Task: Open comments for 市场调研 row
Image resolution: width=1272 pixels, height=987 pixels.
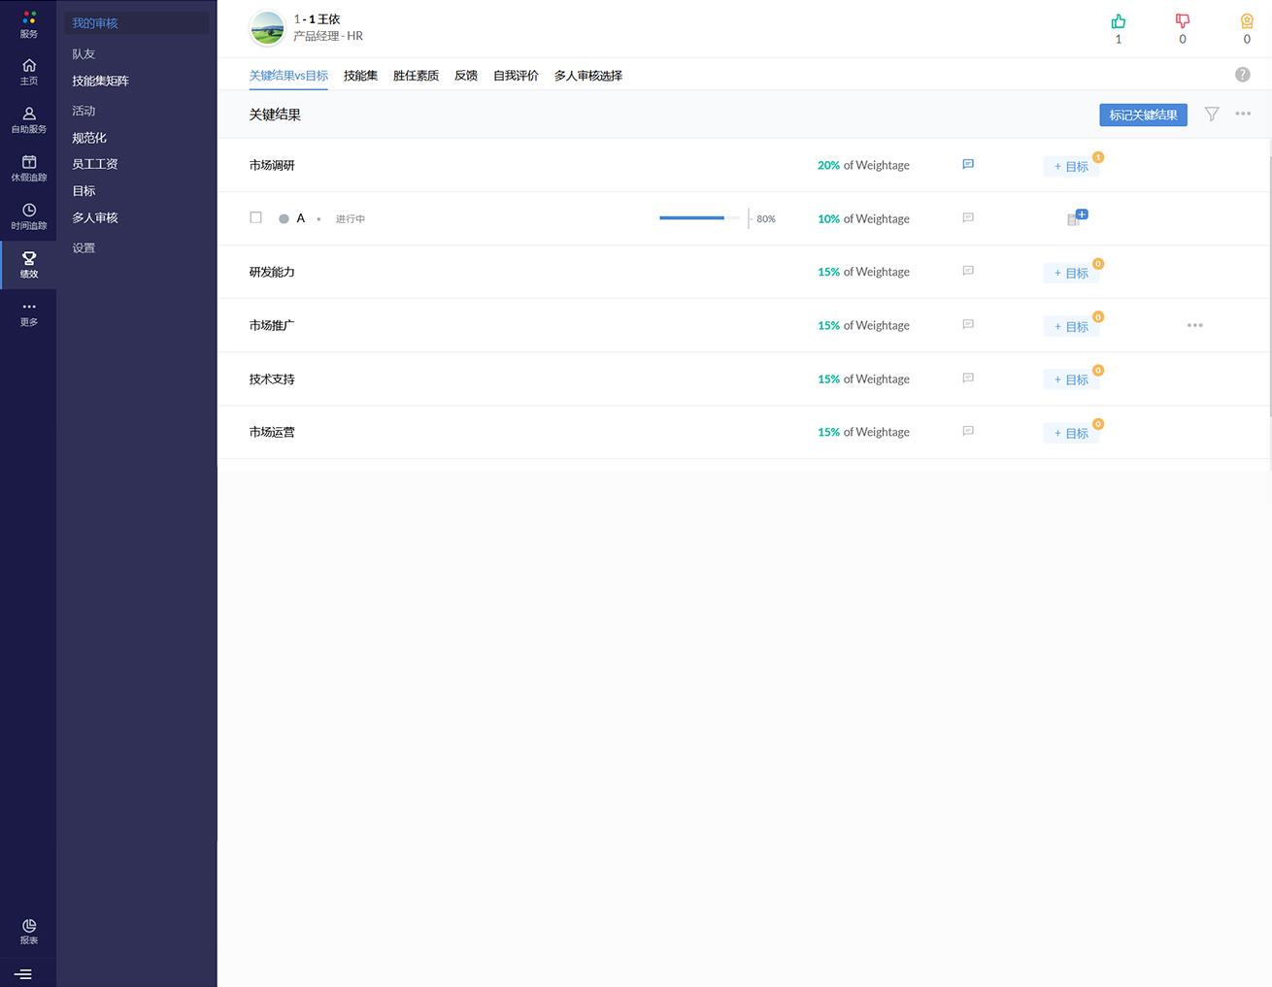Action: tap(968, 165)
